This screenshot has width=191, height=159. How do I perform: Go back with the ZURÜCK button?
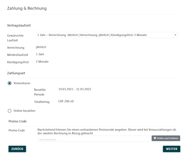[17, 149]
